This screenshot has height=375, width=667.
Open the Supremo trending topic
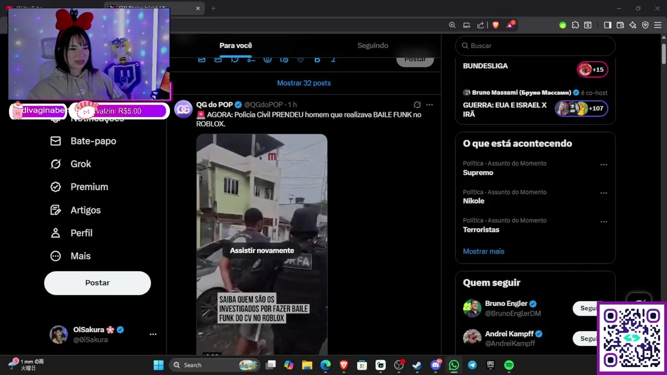coord(478,173)
